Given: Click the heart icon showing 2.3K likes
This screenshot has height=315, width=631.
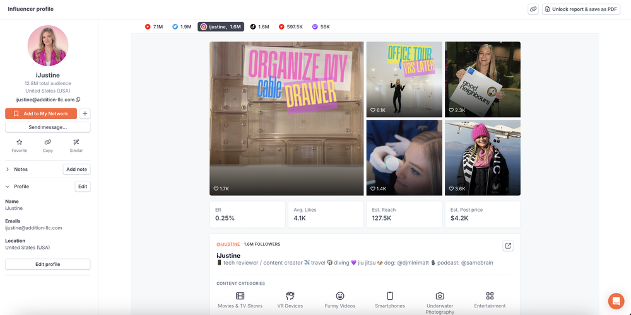Looking at the screenshot, I should tap(452, 110).
